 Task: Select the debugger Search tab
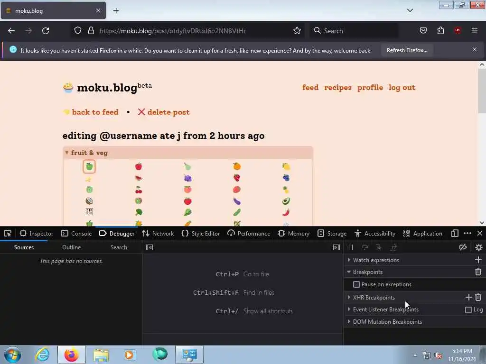(119, 247)
